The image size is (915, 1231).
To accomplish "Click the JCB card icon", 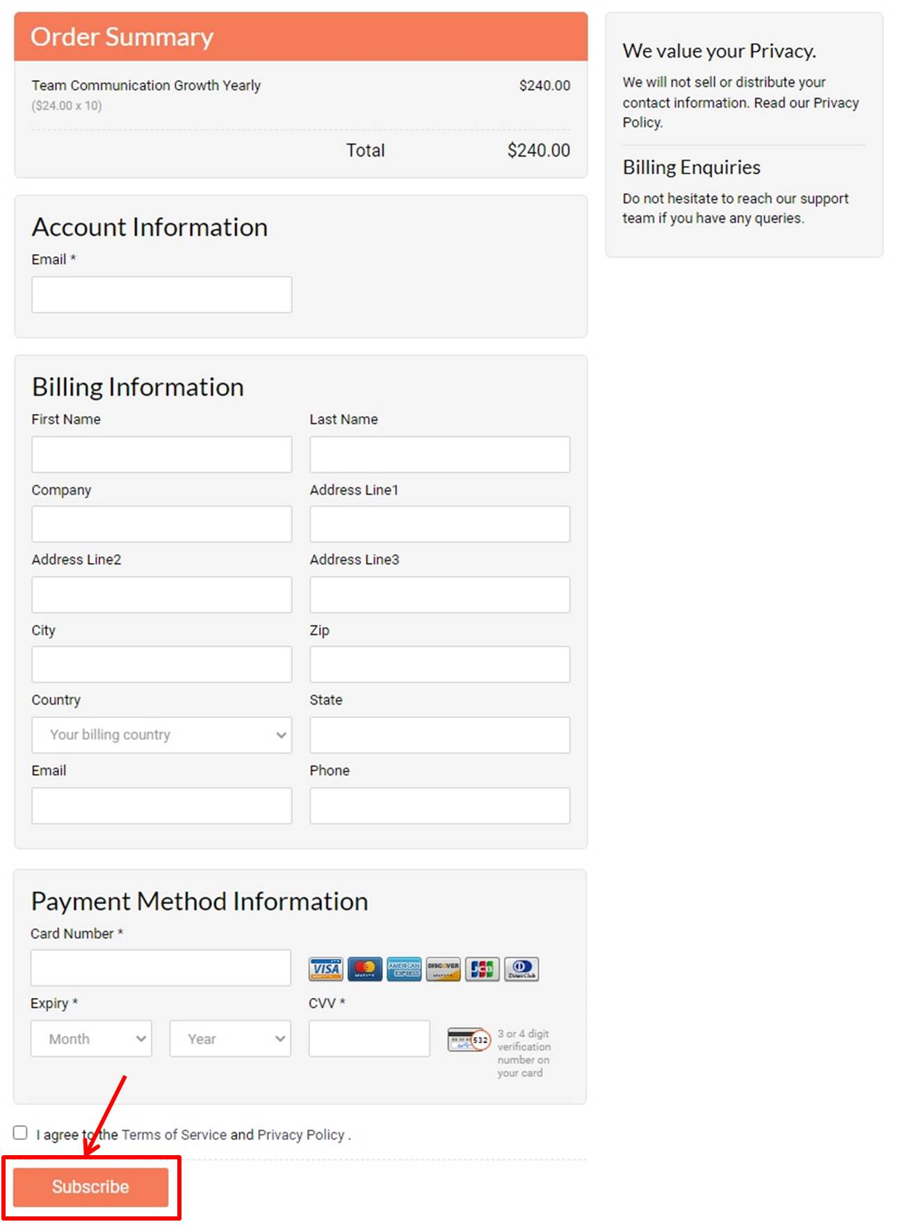I will (x=482, y=969).
